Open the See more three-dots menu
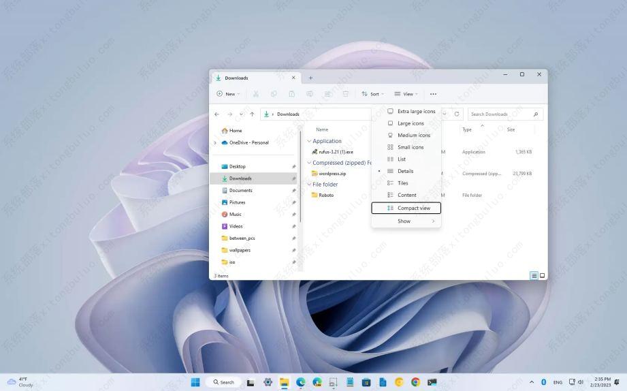The width and height of the screenshot is (627, 391). pos(433,94)
